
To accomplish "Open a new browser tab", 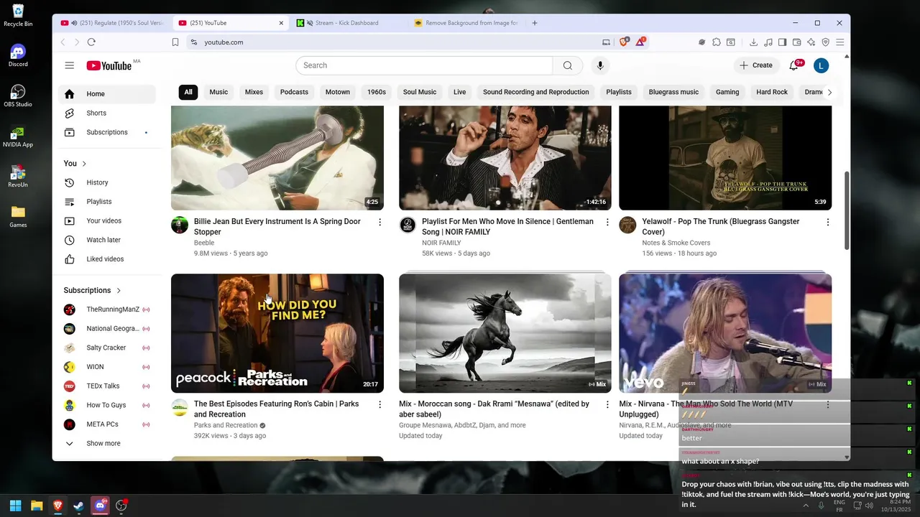I will 535,23.
